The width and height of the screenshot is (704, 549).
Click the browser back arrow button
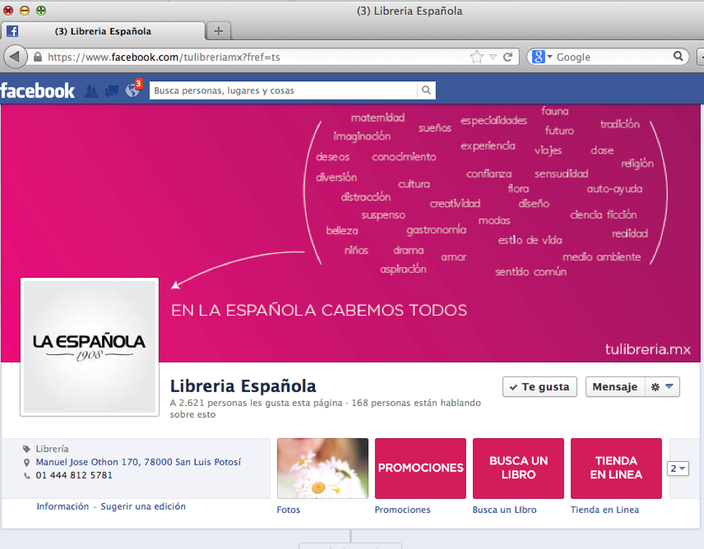pyautogui.click(x=15, y=57)
